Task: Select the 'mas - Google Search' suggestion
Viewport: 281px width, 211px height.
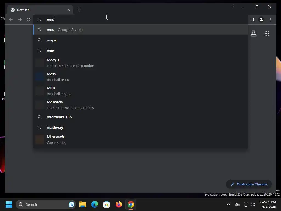Action: click(x=140, y=30)
